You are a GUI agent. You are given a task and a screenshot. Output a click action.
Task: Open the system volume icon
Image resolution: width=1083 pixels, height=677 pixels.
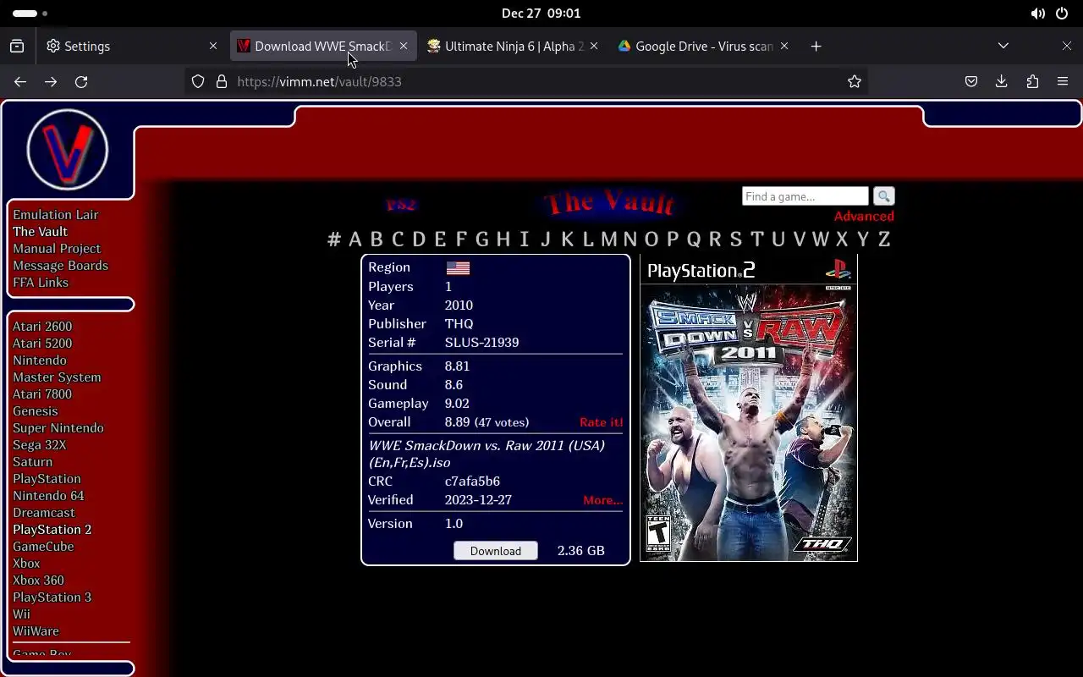[1037, 14]
